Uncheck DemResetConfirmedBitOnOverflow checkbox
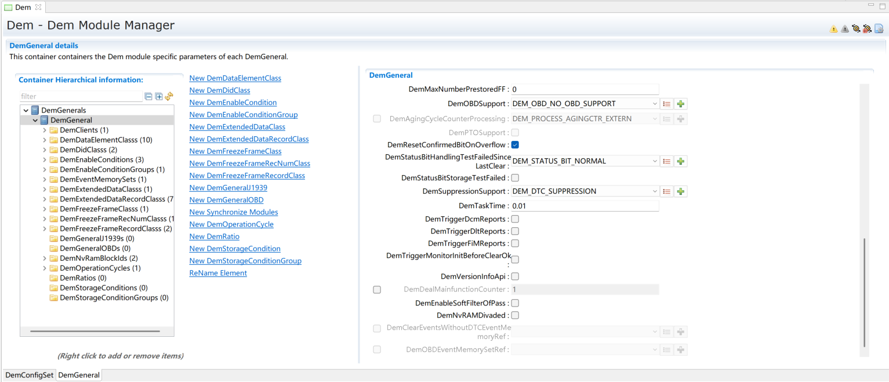This screenshot has height=382, width=889. coord(515,145)
